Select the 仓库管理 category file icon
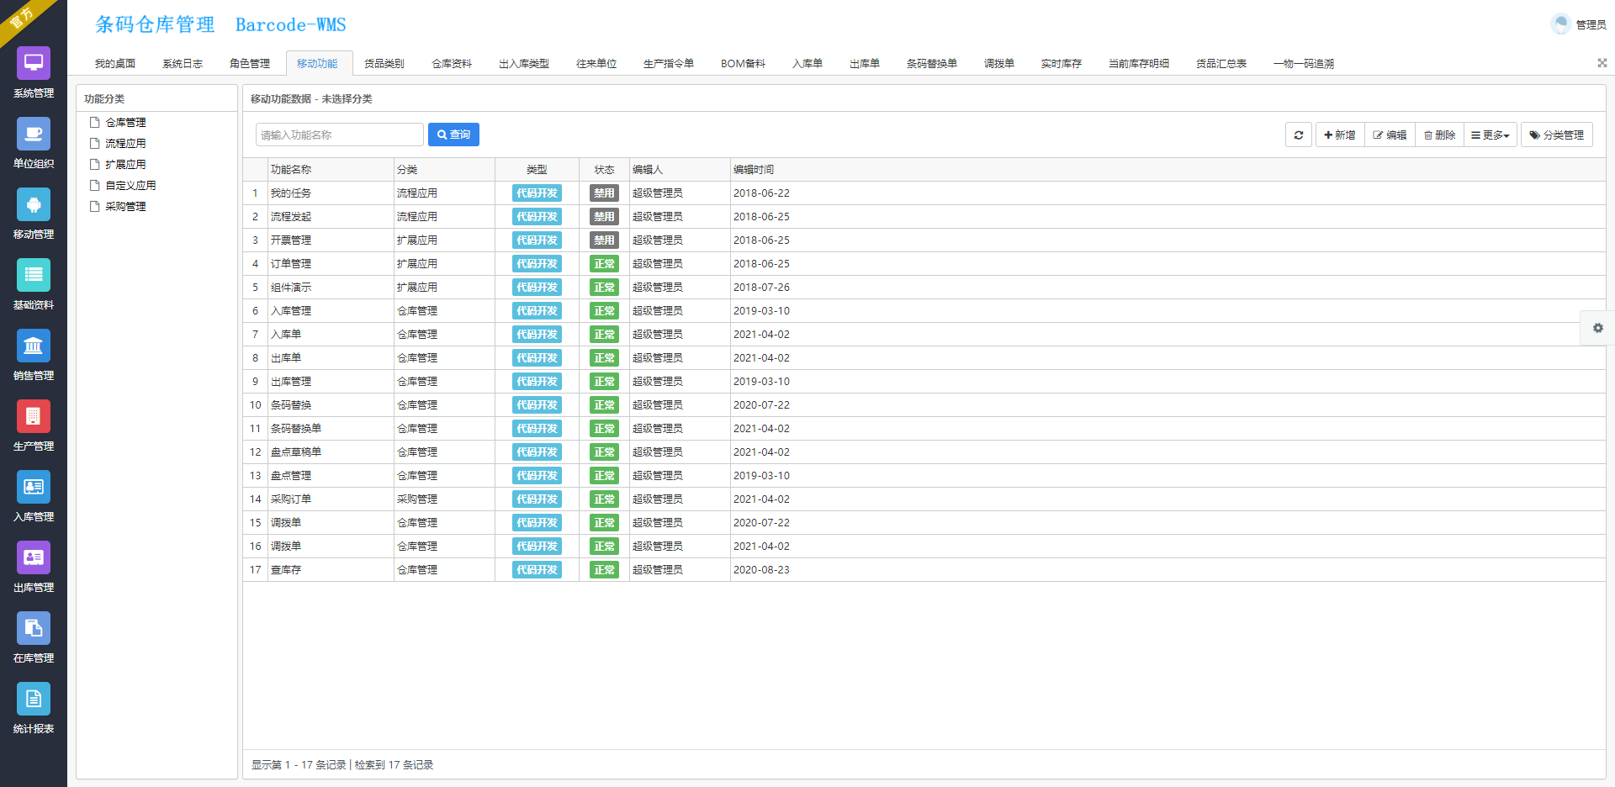The image size is (1615, 787). click(x=95, y=122)
